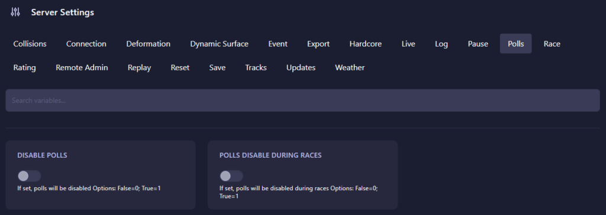The image size is (606, 215).
Task: Open the Remote Admin tab
Action: pos(82,67)
